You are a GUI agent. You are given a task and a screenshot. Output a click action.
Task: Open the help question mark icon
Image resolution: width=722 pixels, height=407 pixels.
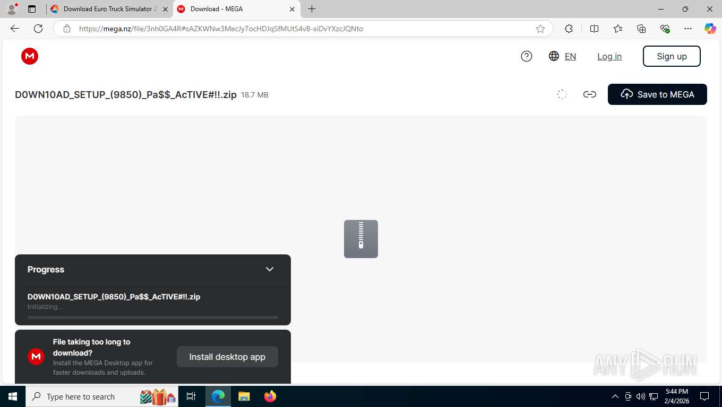pos(527,56)
